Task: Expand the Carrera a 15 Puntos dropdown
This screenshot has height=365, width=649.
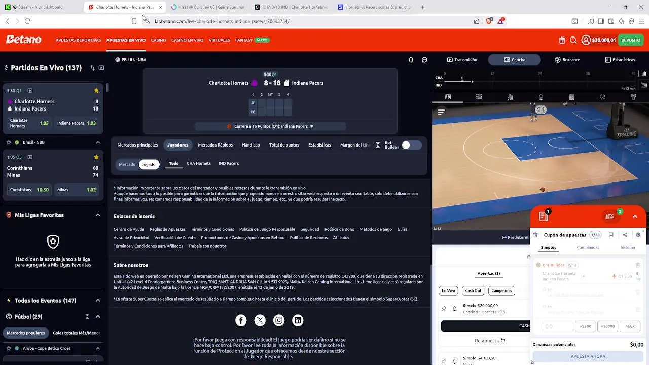Action: 311,126
